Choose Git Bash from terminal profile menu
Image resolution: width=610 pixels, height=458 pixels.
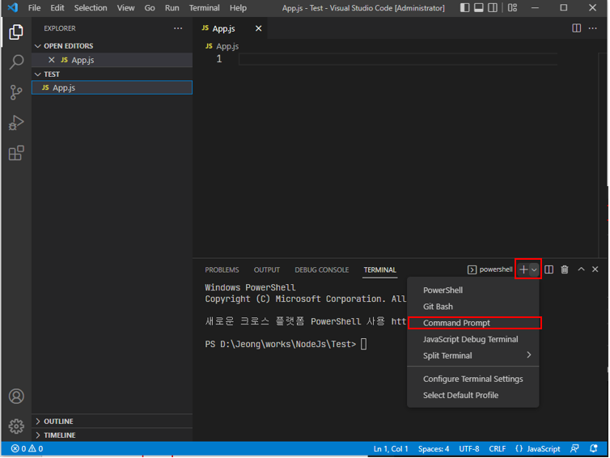point(473,306)
